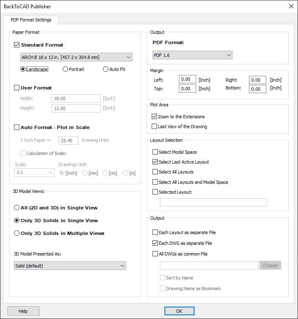298x319 pixels.
Task: Enable the Selected Layout checkbox
Action: tap(155, 192)
